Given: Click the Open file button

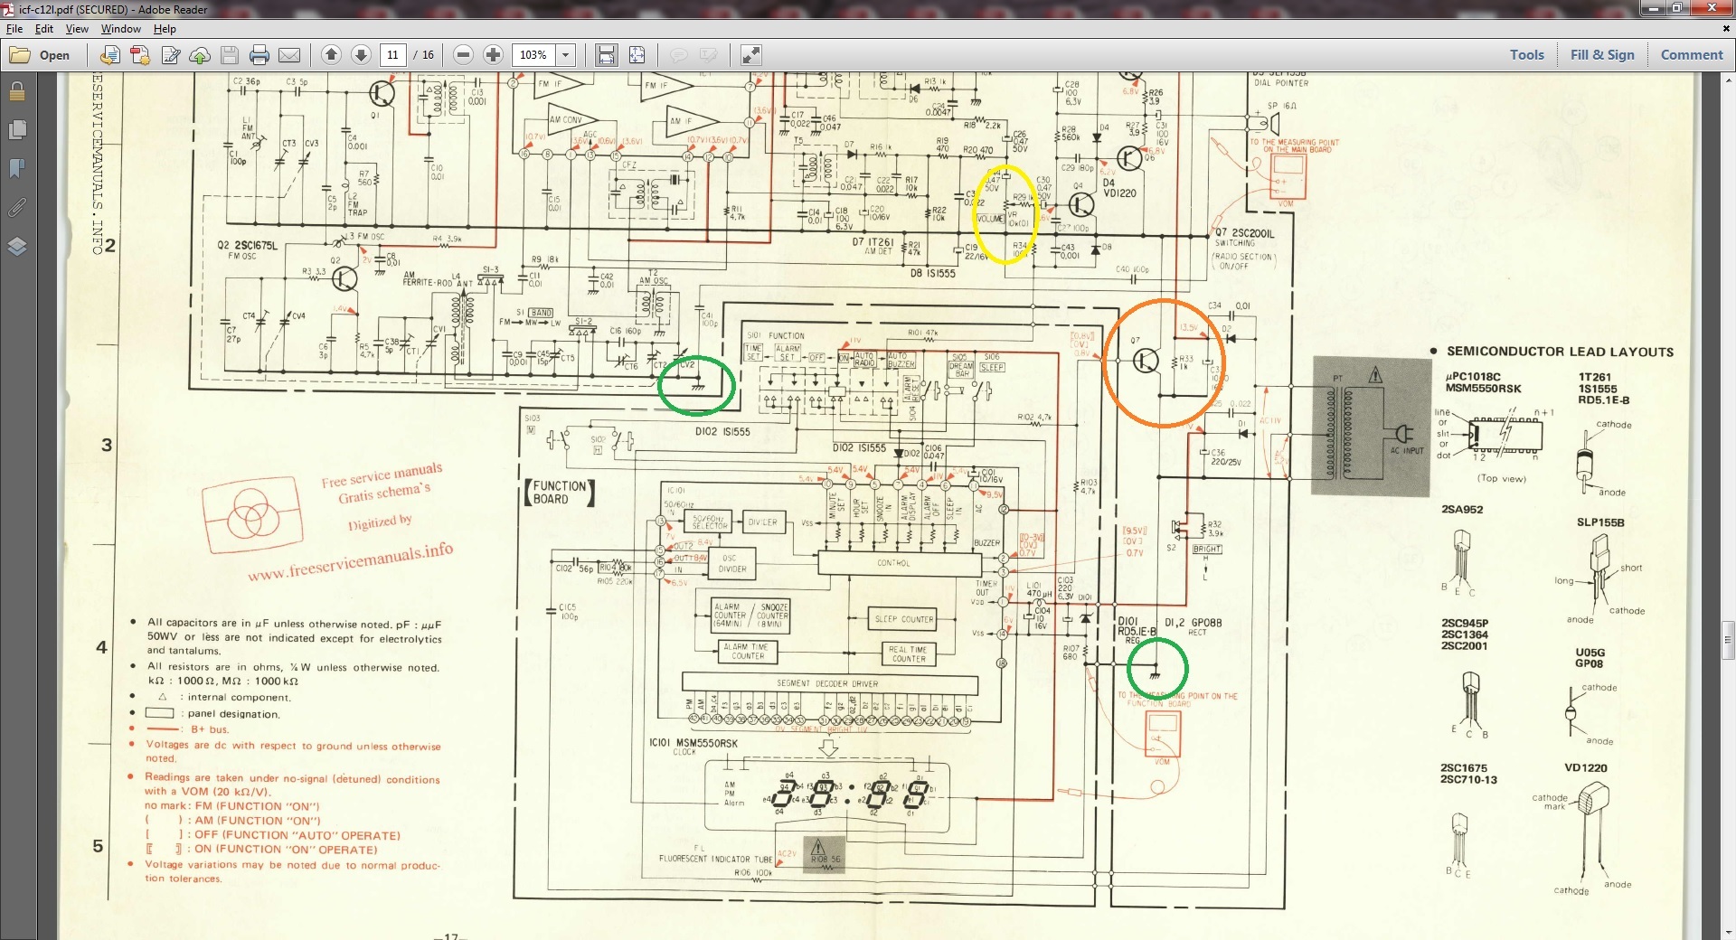Looking at the screenshot, I should [40, 55].
